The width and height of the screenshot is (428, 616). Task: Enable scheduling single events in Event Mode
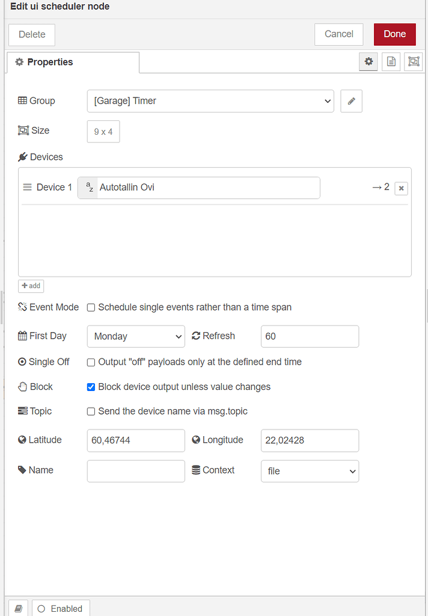[91, 307]
